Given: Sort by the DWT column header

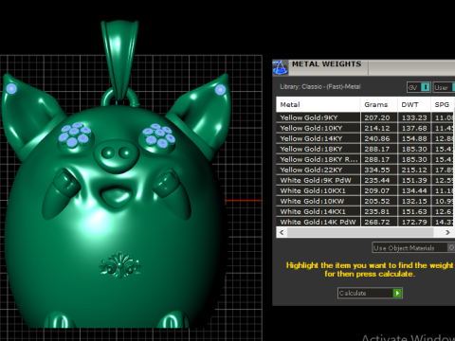Looking at the screenshot, I should point(414,104).
